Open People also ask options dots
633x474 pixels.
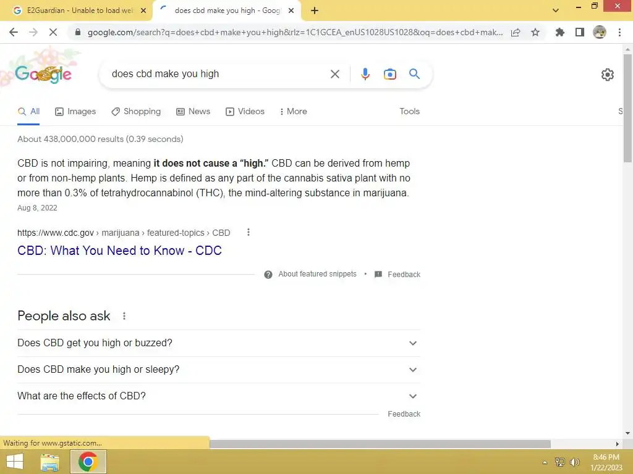click(124, 316)
